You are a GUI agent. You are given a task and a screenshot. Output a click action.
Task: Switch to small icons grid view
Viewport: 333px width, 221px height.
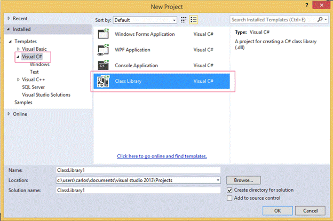coord(184,20)
